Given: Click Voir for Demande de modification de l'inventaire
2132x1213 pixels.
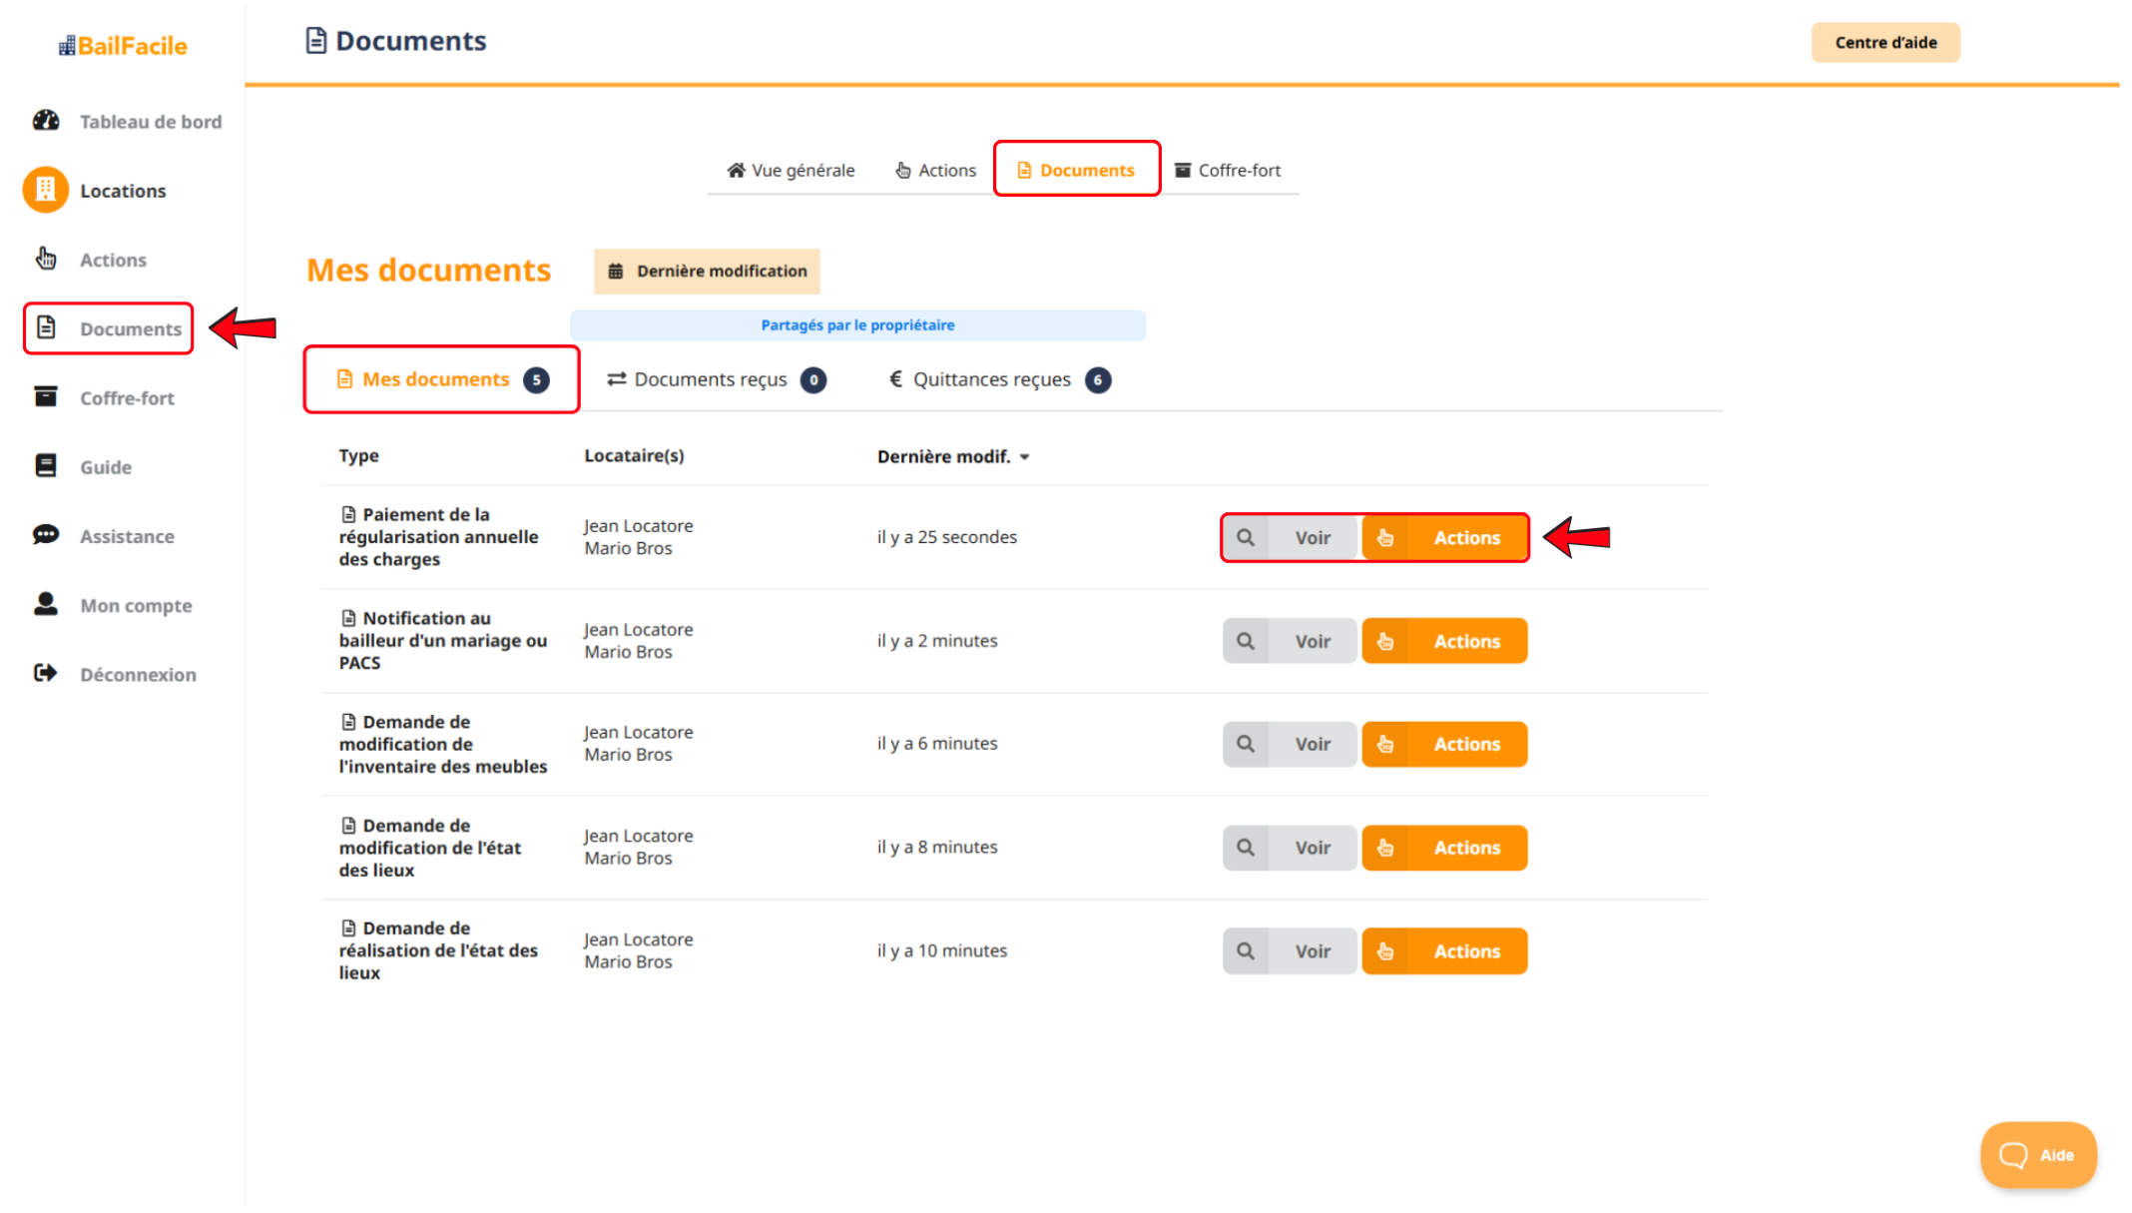Looking at the screenshot, I should [x=1312, y=745].
